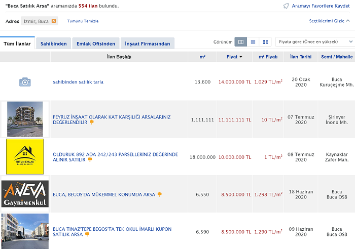Click the pin icon on Olduruk 892 Ada listing

[x=90, y=159]
